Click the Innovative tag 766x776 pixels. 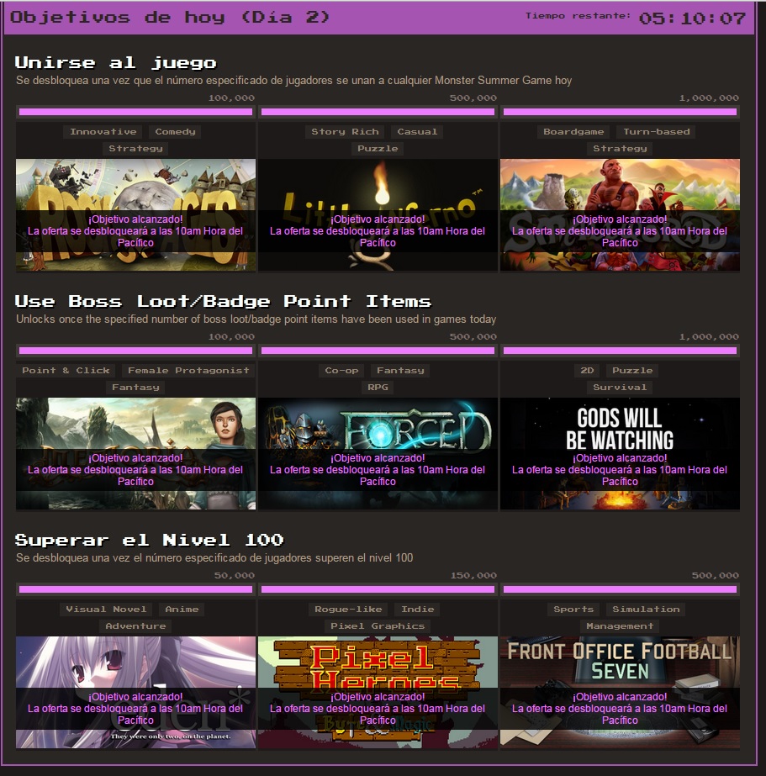103,132
